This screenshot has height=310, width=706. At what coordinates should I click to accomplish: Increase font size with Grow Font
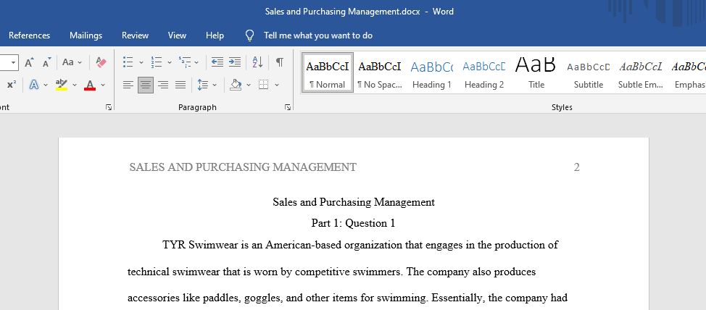29,62
